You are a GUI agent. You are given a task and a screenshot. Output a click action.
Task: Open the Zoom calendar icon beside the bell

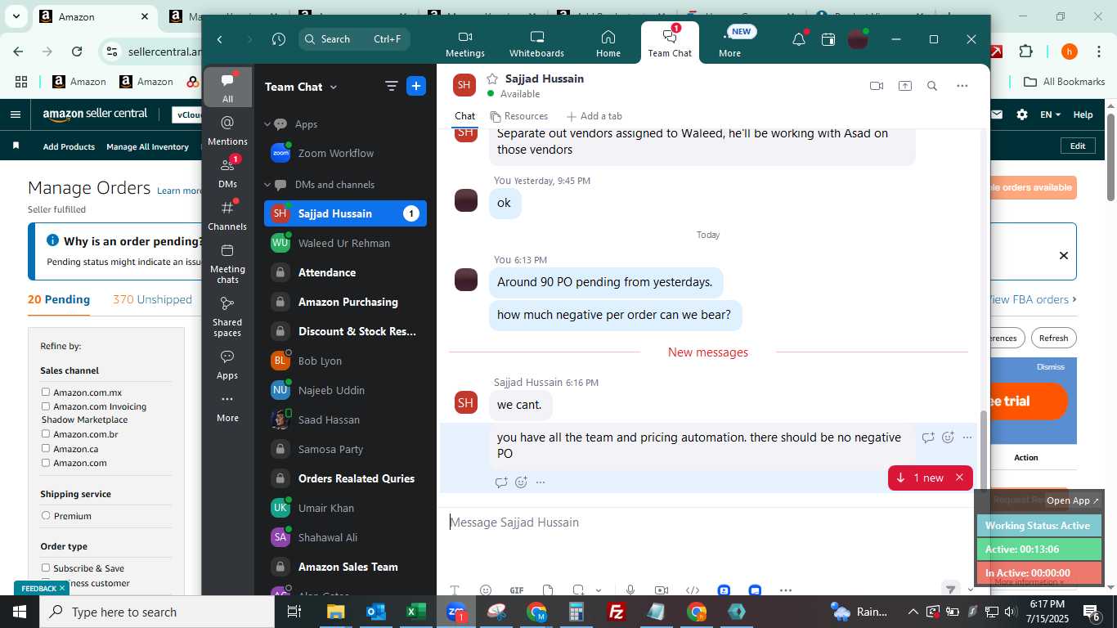point(828,39)
